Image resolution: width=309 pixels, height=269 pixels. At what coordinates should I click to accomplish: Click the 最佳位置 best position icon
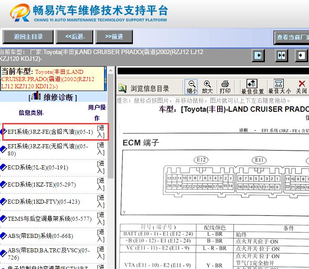click(x=252, y=87)
